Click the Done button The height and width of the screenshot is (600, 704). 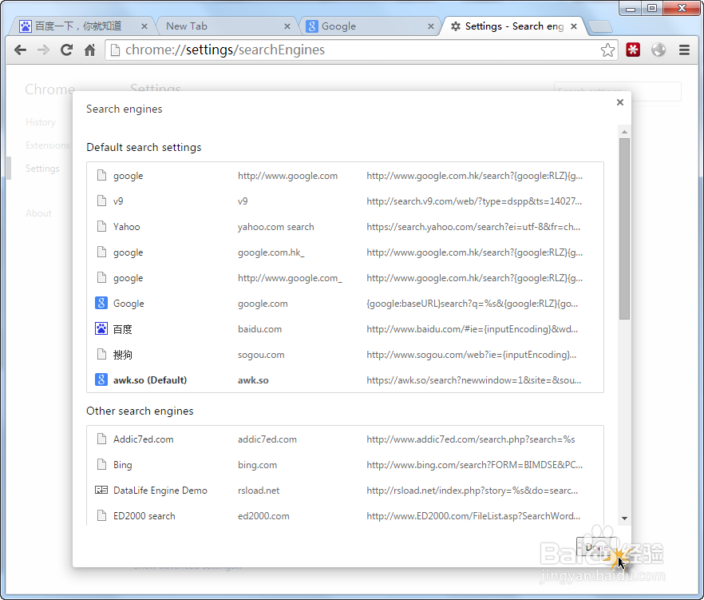[597, 546]
